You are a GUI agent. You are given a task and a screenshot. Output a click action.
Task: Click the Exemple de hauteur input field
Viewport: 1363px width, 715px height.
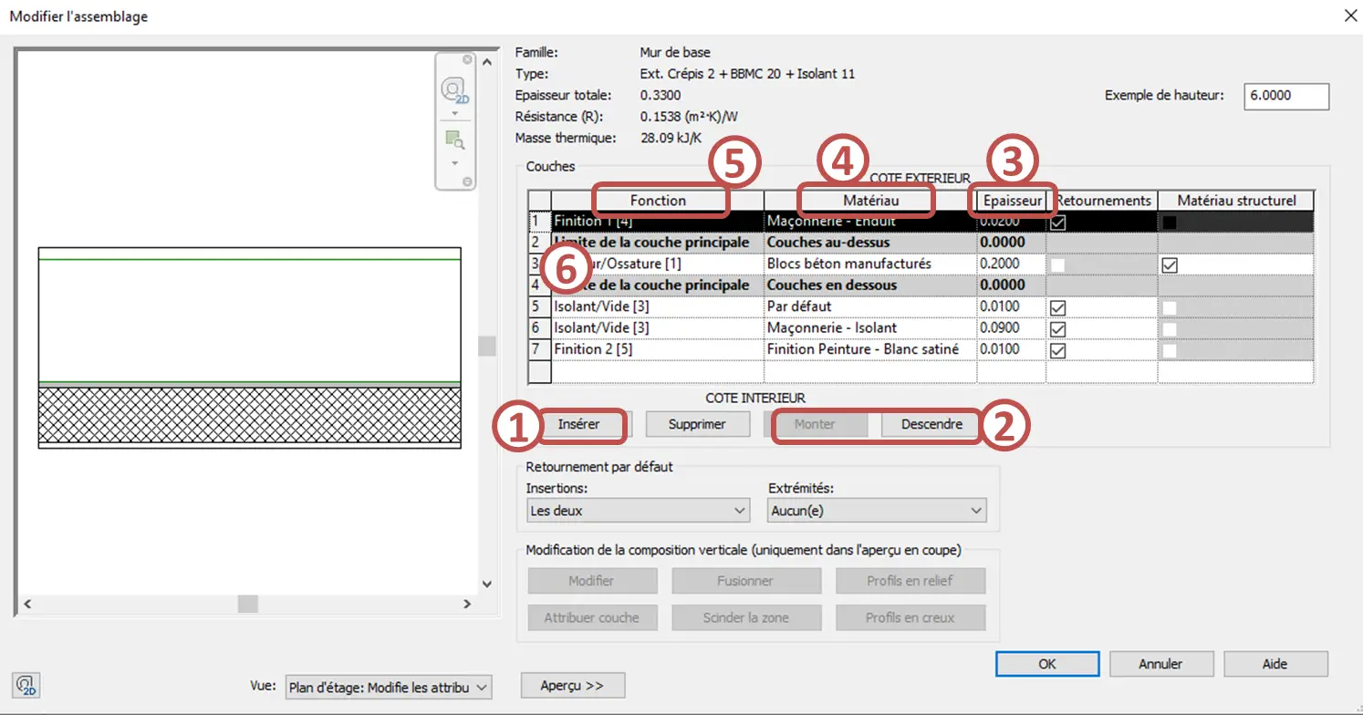point(1286,96)
